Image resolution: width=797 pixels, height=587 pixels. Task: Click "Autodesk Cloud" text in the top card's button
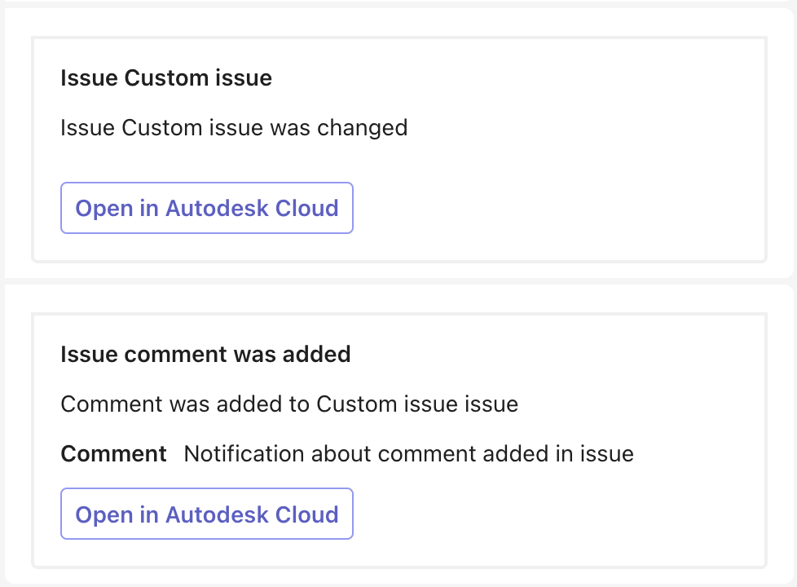(x=252, y=208)
